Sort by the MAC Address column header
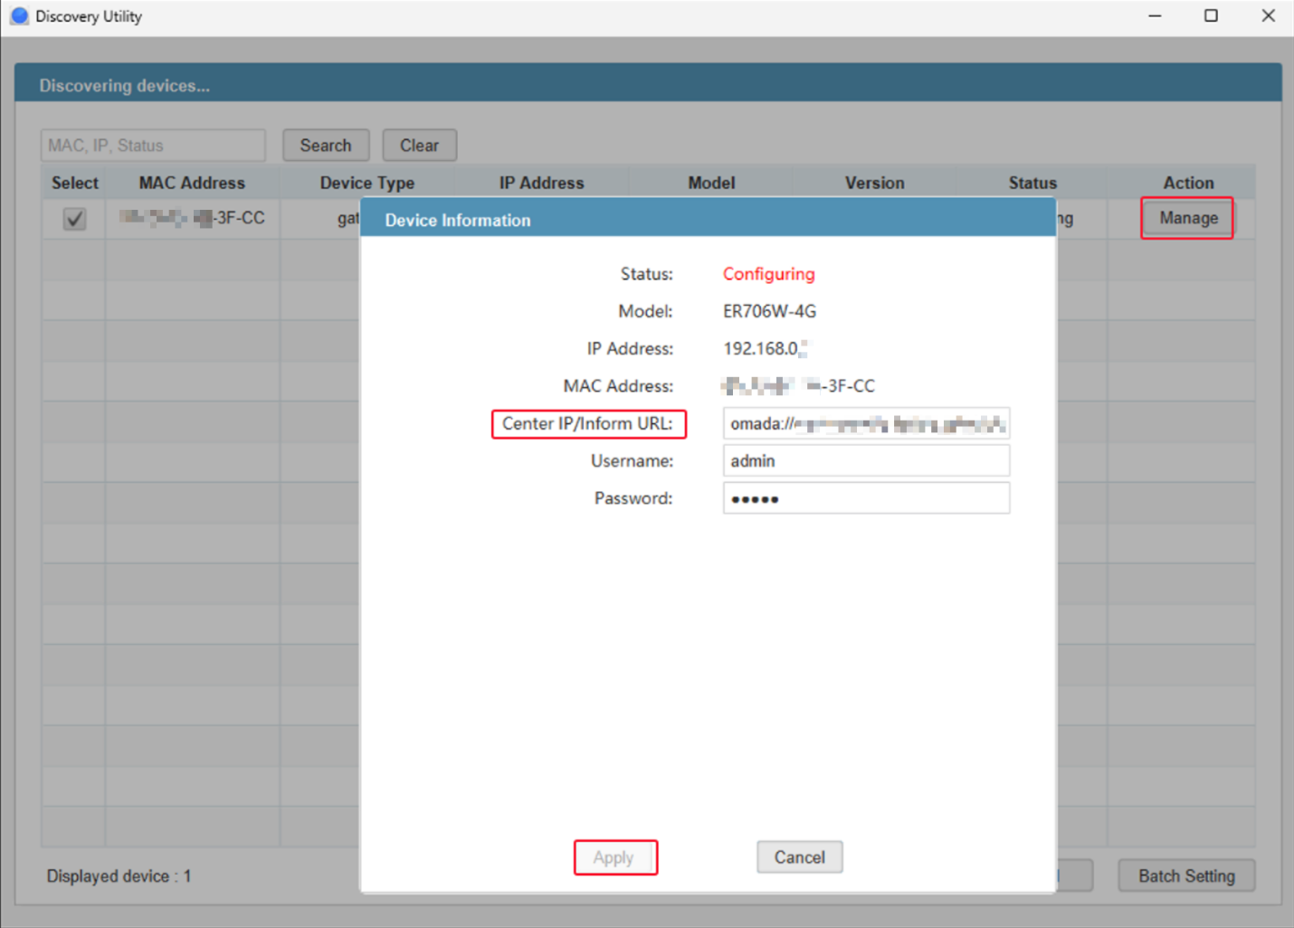The height and width of the screenshot is (928, 1294). coord(192,183)
